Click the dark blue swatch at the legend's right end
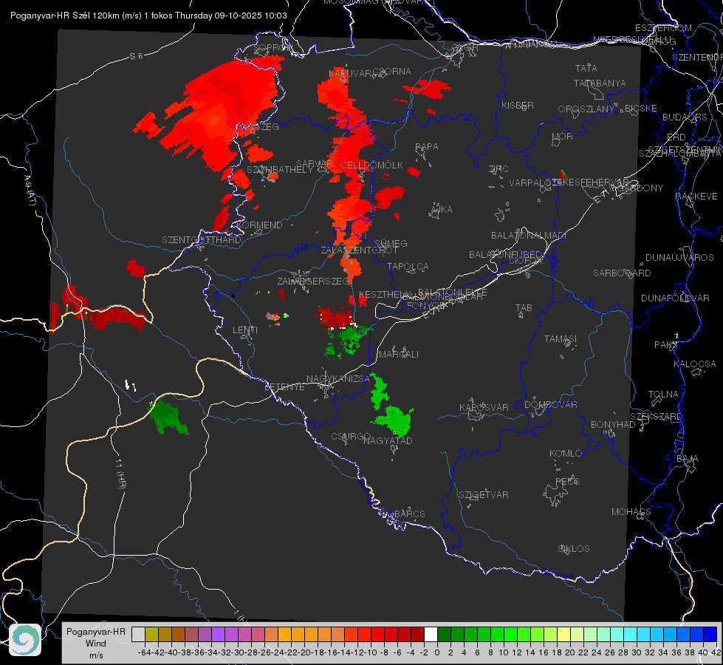The width and height of the screenshot is (723, 665). pos(710,634)
